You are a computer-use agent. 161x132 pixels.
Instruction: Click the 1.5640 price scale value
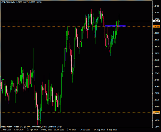click(x=156, y=67)
